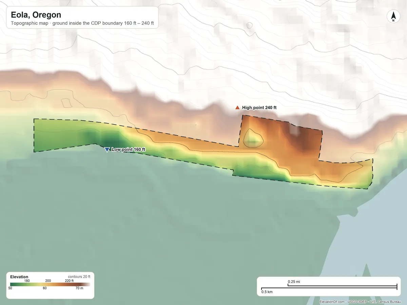
Task: Click the '200' legend tick label
Action: tap(48, 281)
